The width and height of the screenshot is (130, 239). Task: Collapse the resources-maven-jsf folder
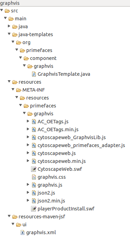(x=9, y=216)
